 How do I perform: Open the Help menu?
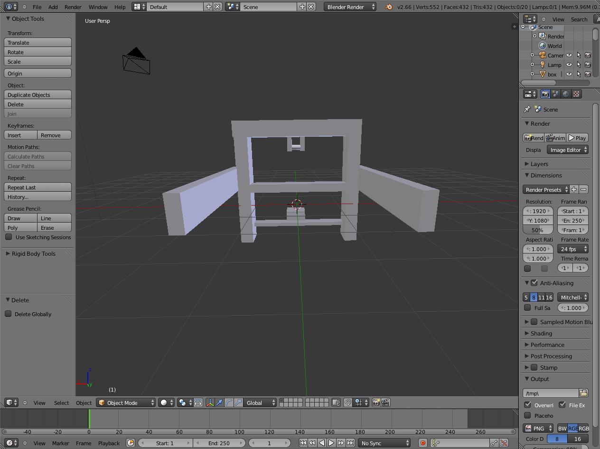pos(120,7)
